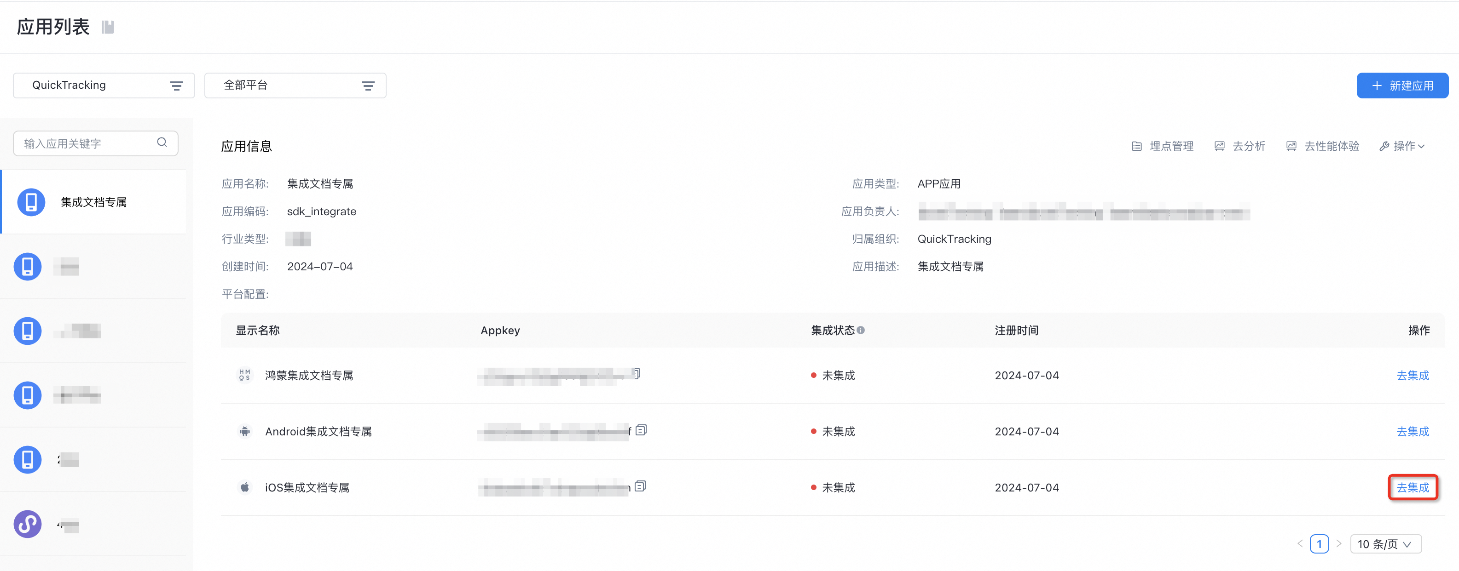Click the 未集成 status of the 鸿蒙 row
1459x571 pixels.
point(833,375)
